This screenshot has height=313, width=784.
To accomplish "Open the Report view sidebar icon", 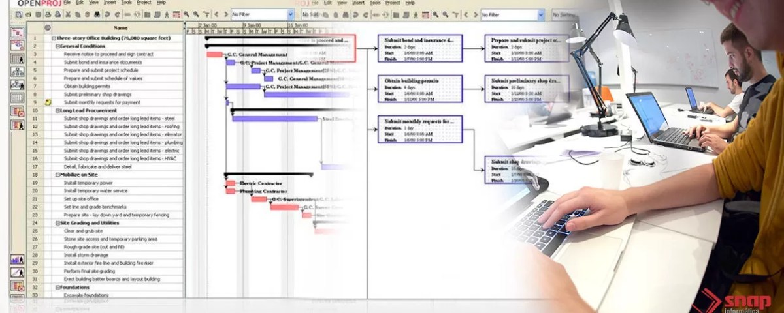I will coord(18,97).
